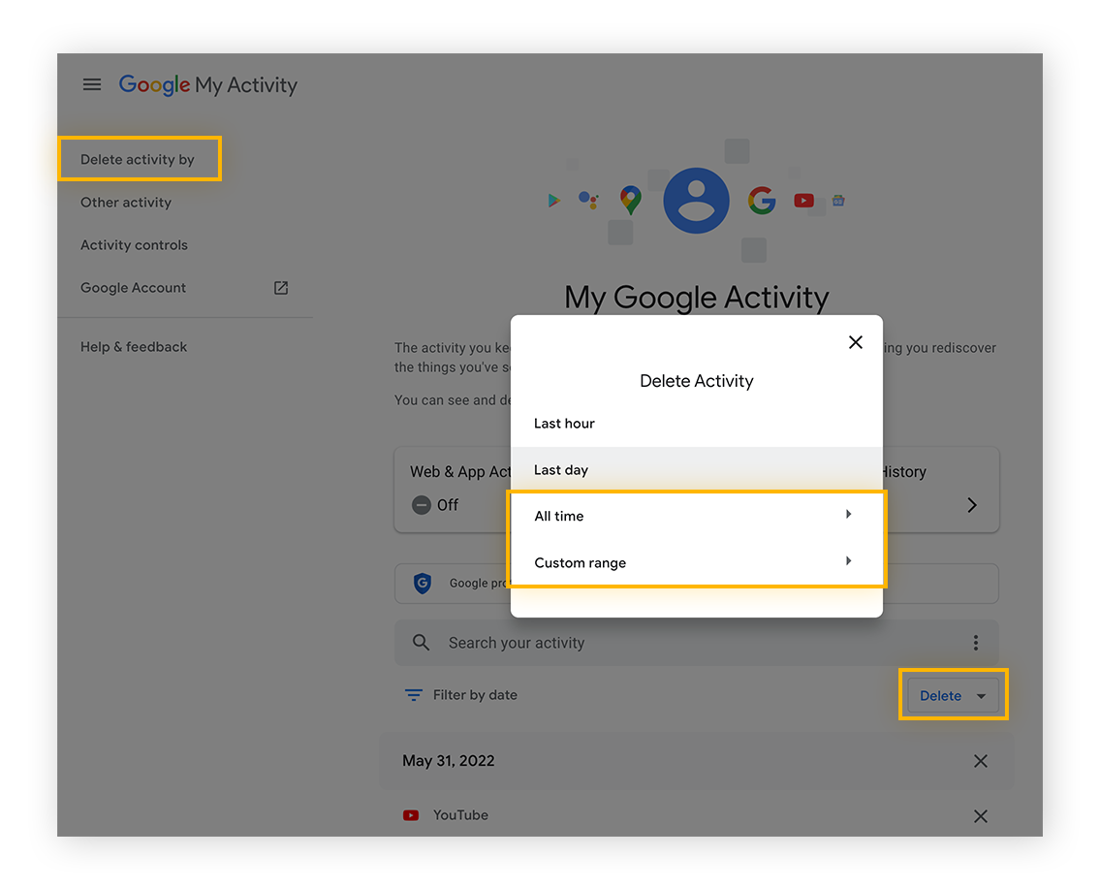Screen dimensions: 1100x889
Task: Click the YouTube icon on the activity entry
Action: click(x=410, y=815)
